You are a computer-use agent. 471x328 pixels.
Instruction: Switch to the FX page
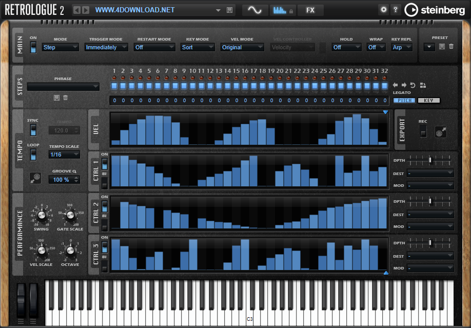[x=310, y=10]
